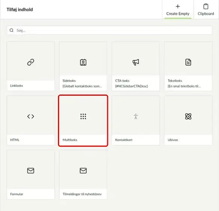
Task: Click the Ubivox label
Action: click(x=173, y=140)
